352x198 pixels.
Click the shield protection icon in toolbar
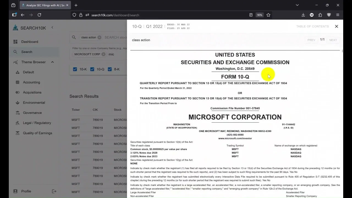point(329,15)
